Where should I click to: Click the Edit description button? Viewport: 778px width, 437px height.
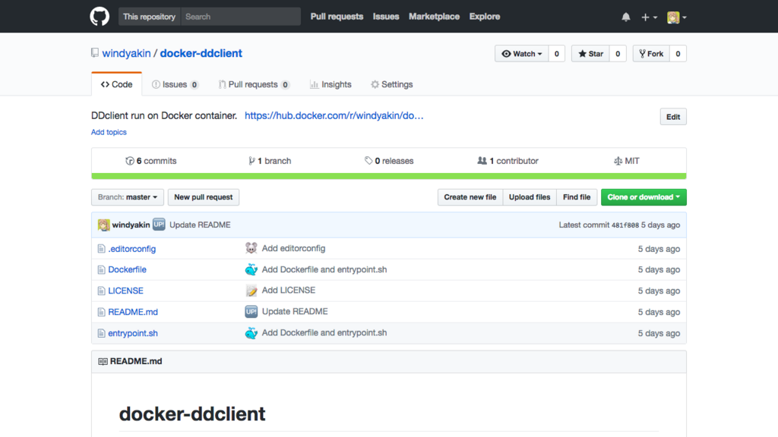click(x=673, y=117)
